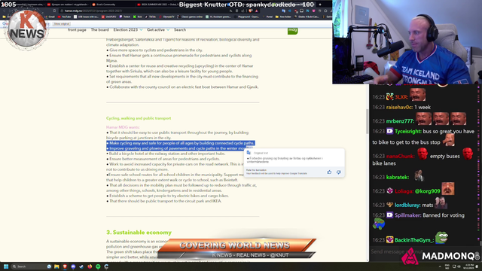Click 'public transport to the circuit park and IKEA' line
This screenshot has width=482, height=271.
164,201
